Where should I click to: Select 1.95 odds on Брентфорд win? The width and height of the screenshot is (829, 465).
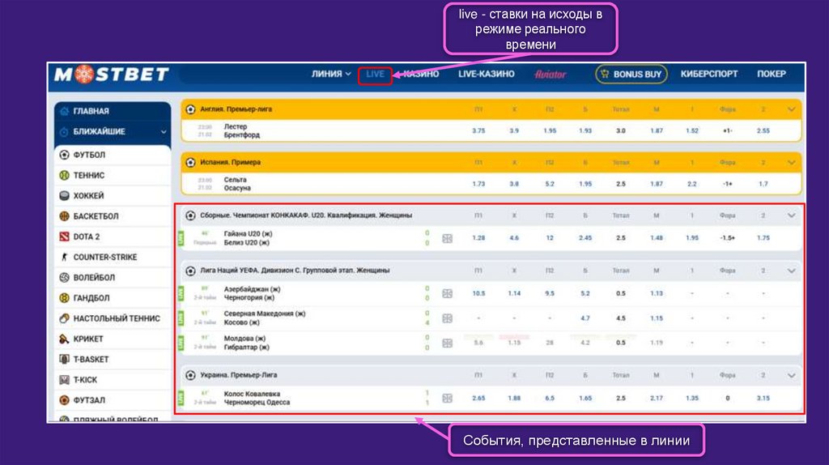[x=550, y=130]
